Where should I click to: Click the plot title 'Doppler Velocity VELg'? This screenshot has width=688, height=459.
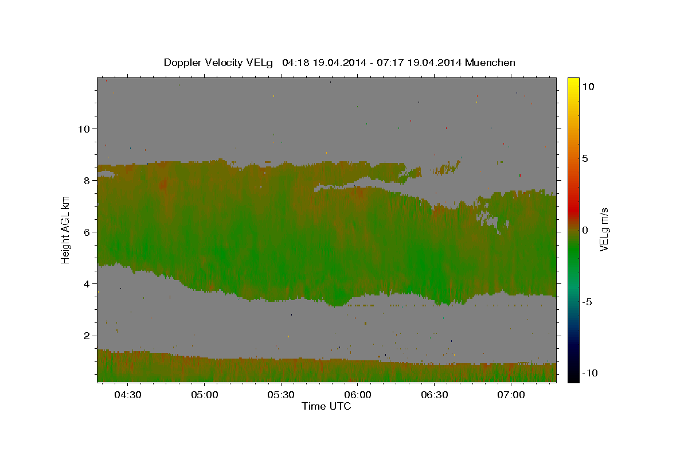[x=217, y=63]
